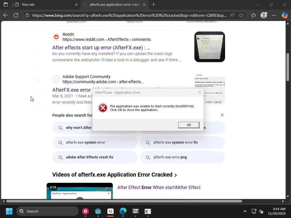Open the tab actions menu icon

coord(6,5)
